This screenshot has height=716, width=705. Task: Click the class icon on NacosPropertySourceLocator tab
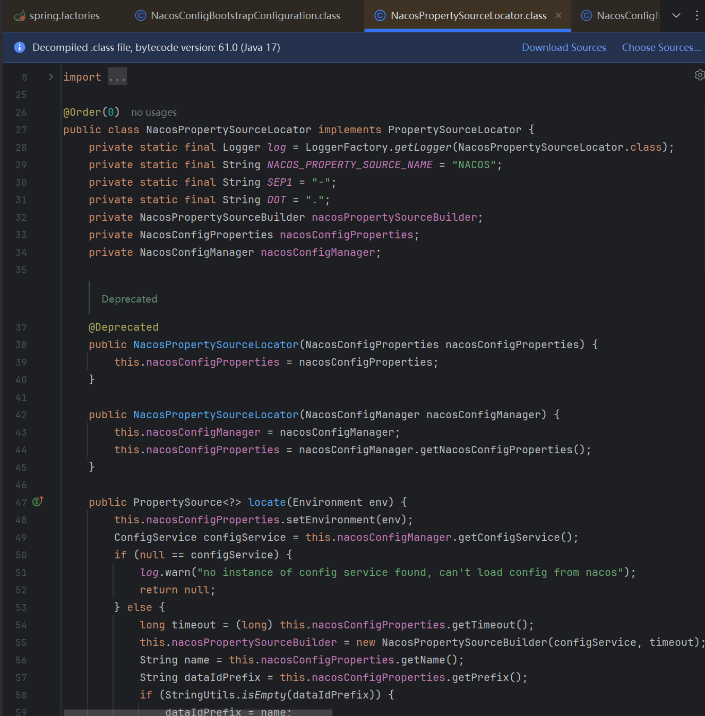click(x=380, y=16)
